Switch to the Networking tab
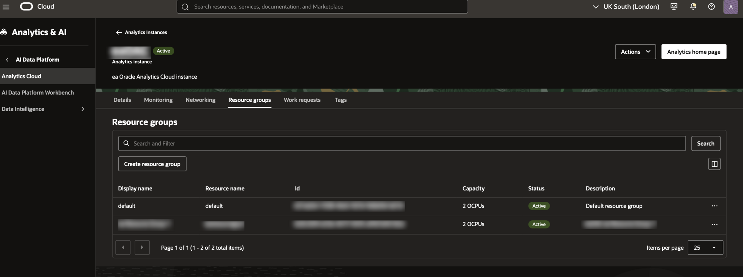 click(200, 100)
